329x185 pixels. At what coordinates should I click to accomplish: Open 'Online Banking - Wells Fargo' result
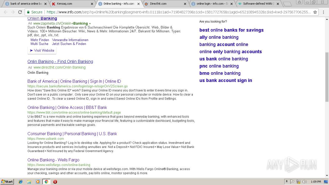53,160
